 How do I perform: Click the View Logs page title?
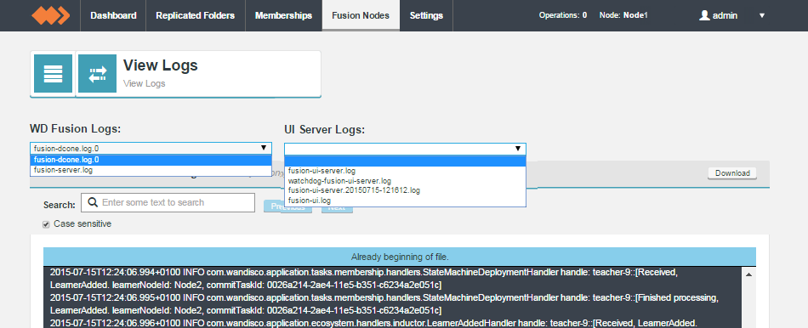click(160, 65)
